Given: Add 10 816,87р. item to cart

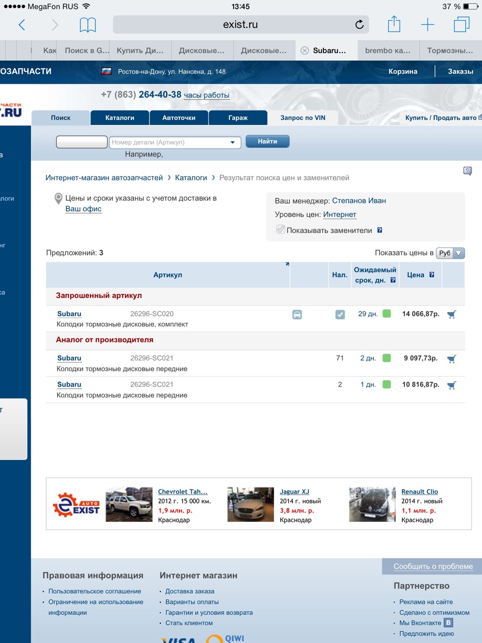Looking at the screenshot, I should tap(452, 385).
